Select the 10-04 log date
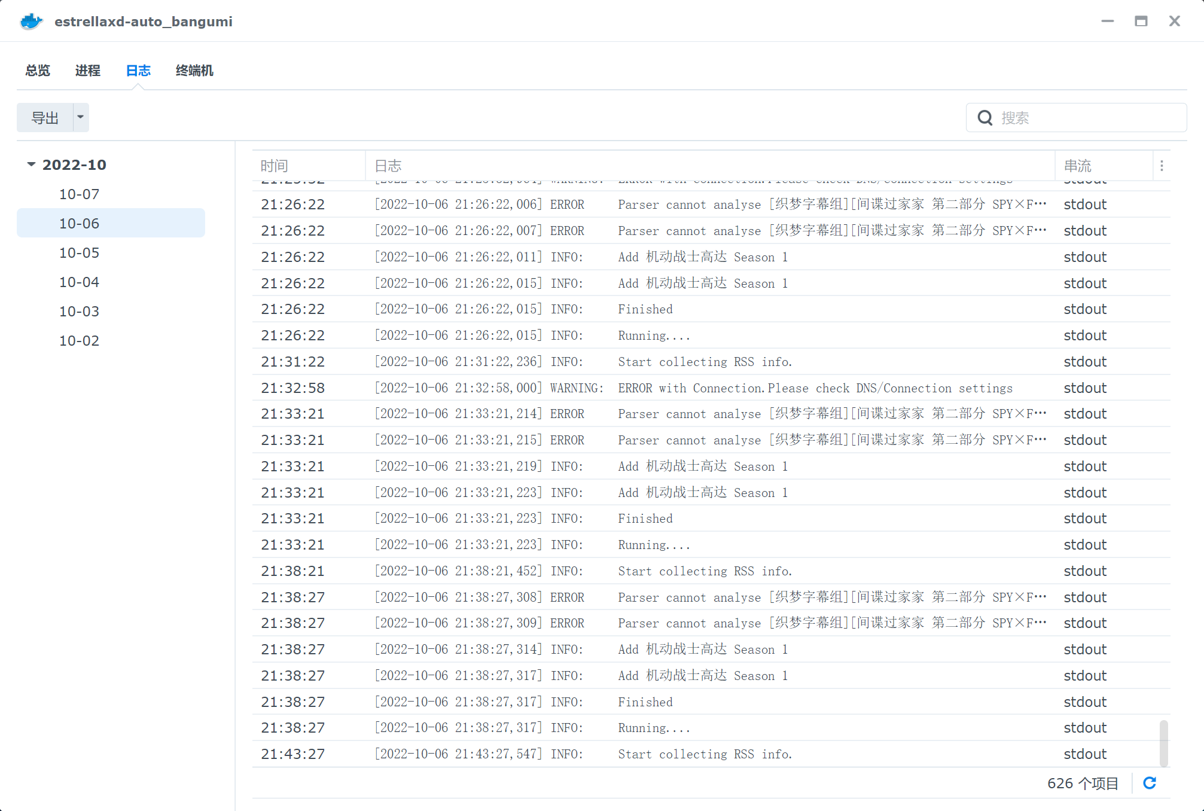This screenshot has height=811, width=1204. click(79, 282)
